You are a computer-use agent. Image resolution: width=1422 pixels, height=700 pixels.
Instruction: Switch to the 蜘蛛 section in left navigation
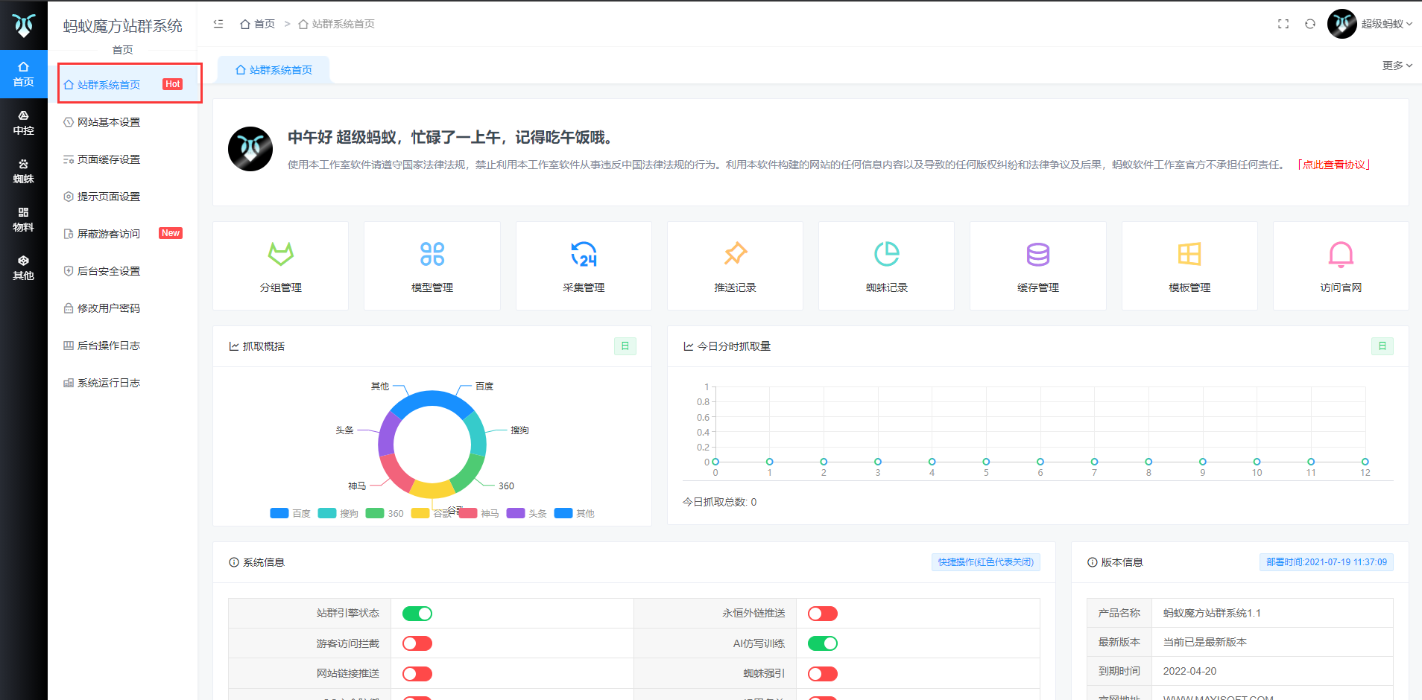(x=23, y=171)
